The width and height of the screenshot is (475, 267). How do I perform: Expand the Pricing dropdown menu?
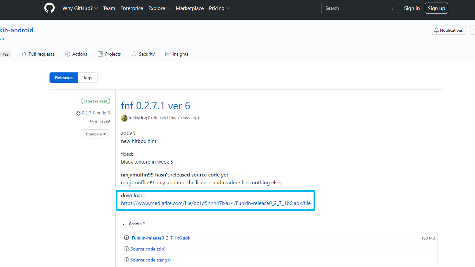219,8
